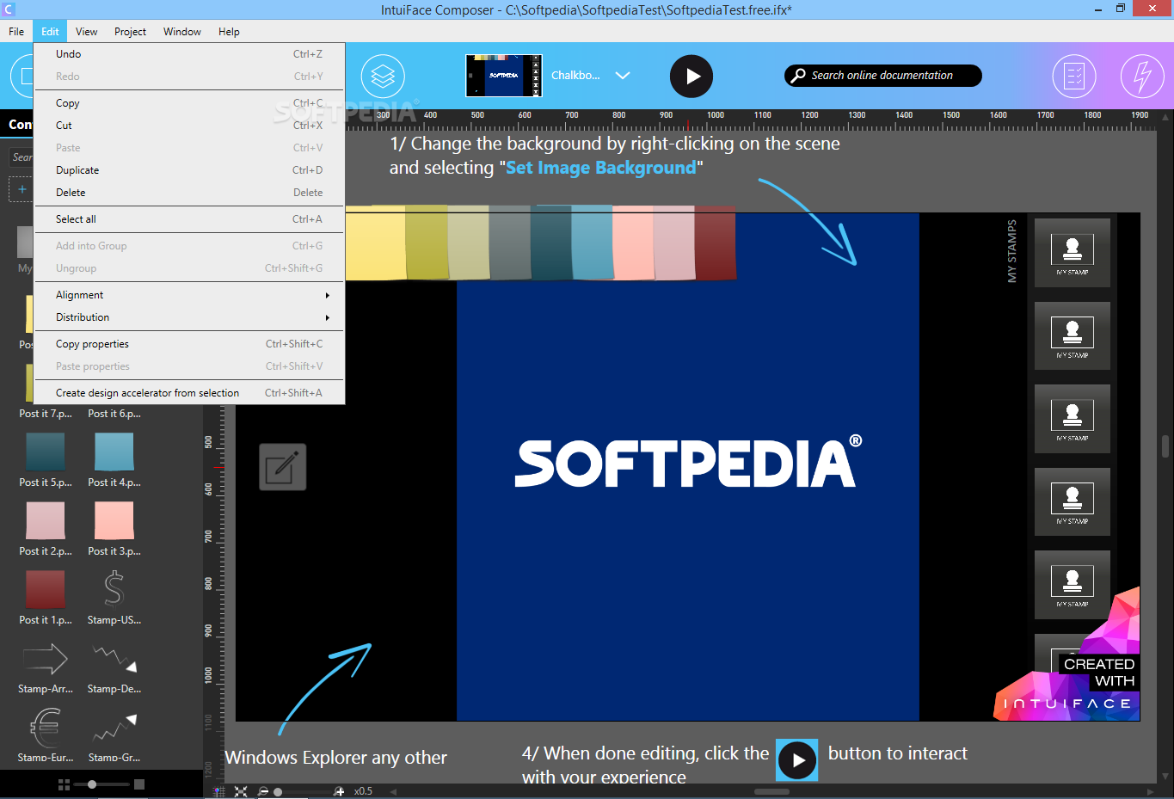Click the magnifier icon in documentation search
1174x799 pixels.
[x=798, y=76]
